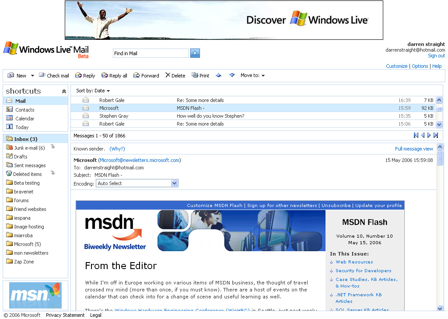This screenshot has height=319, width=448.
Task: Click the Reply envelope icon in toolbar
Action: [78, 75]
